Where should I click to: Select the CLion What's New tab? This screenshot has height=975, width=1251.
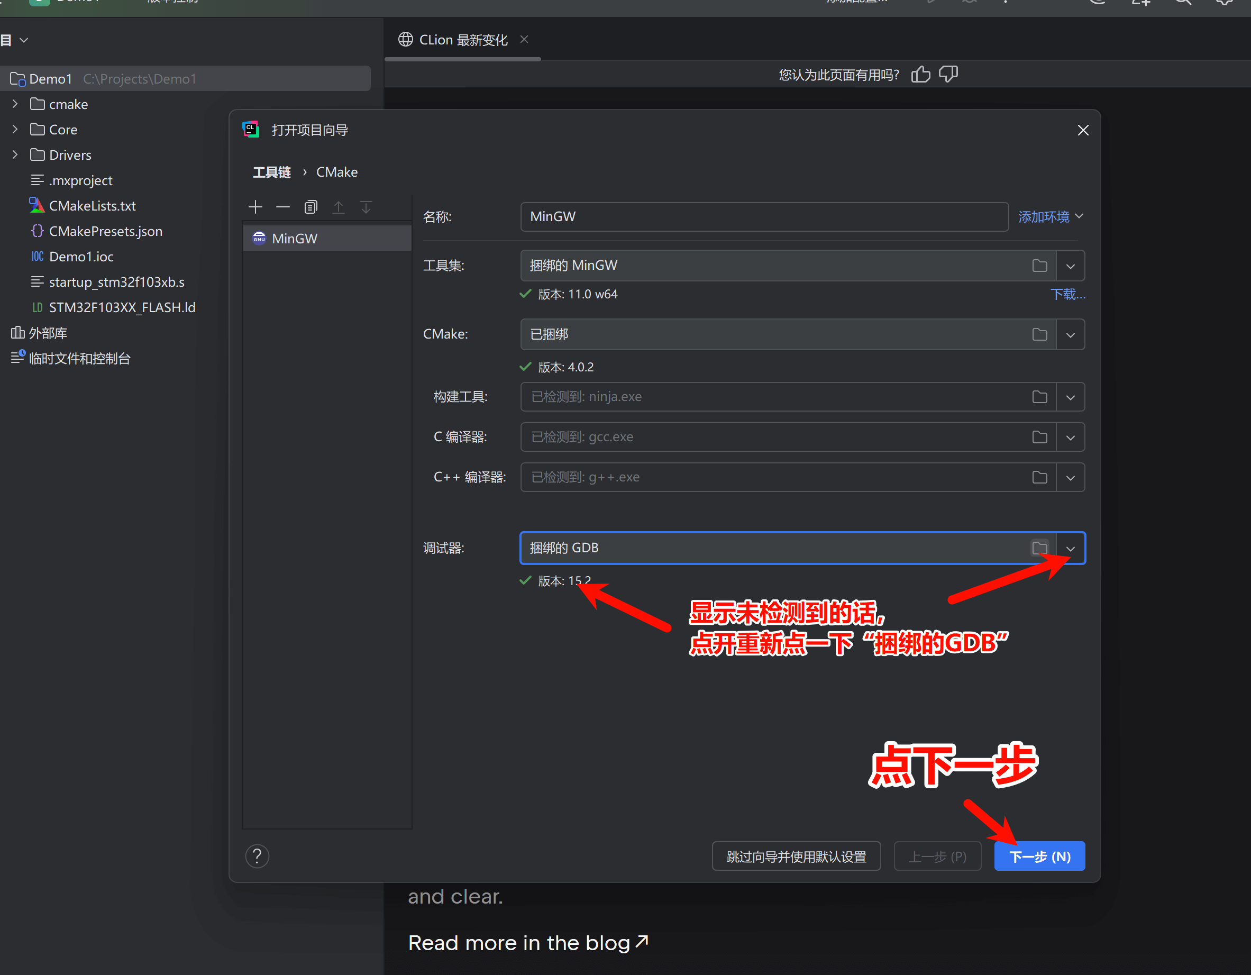tap(463, 40)
